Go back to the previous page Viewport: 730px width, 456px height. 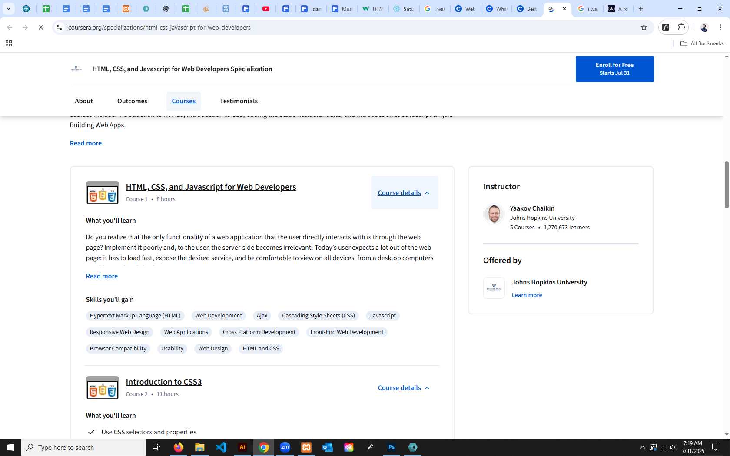[x=10, y=27]
